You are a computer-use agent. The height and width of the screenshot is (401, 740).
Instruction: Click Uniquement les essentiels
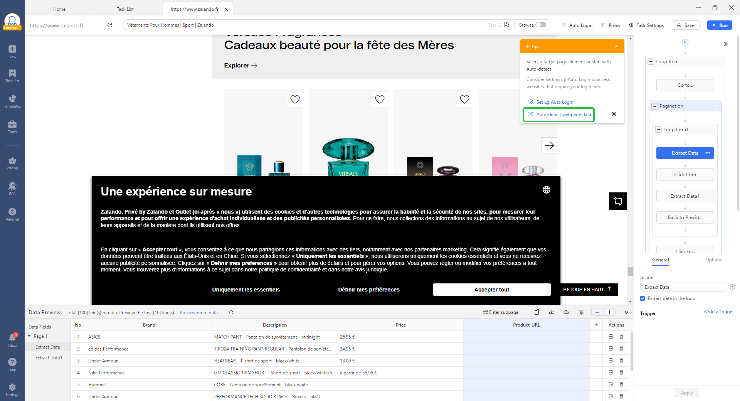click(246, 290)
